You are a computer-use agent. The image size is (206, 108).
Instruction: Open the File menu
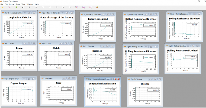2,4
